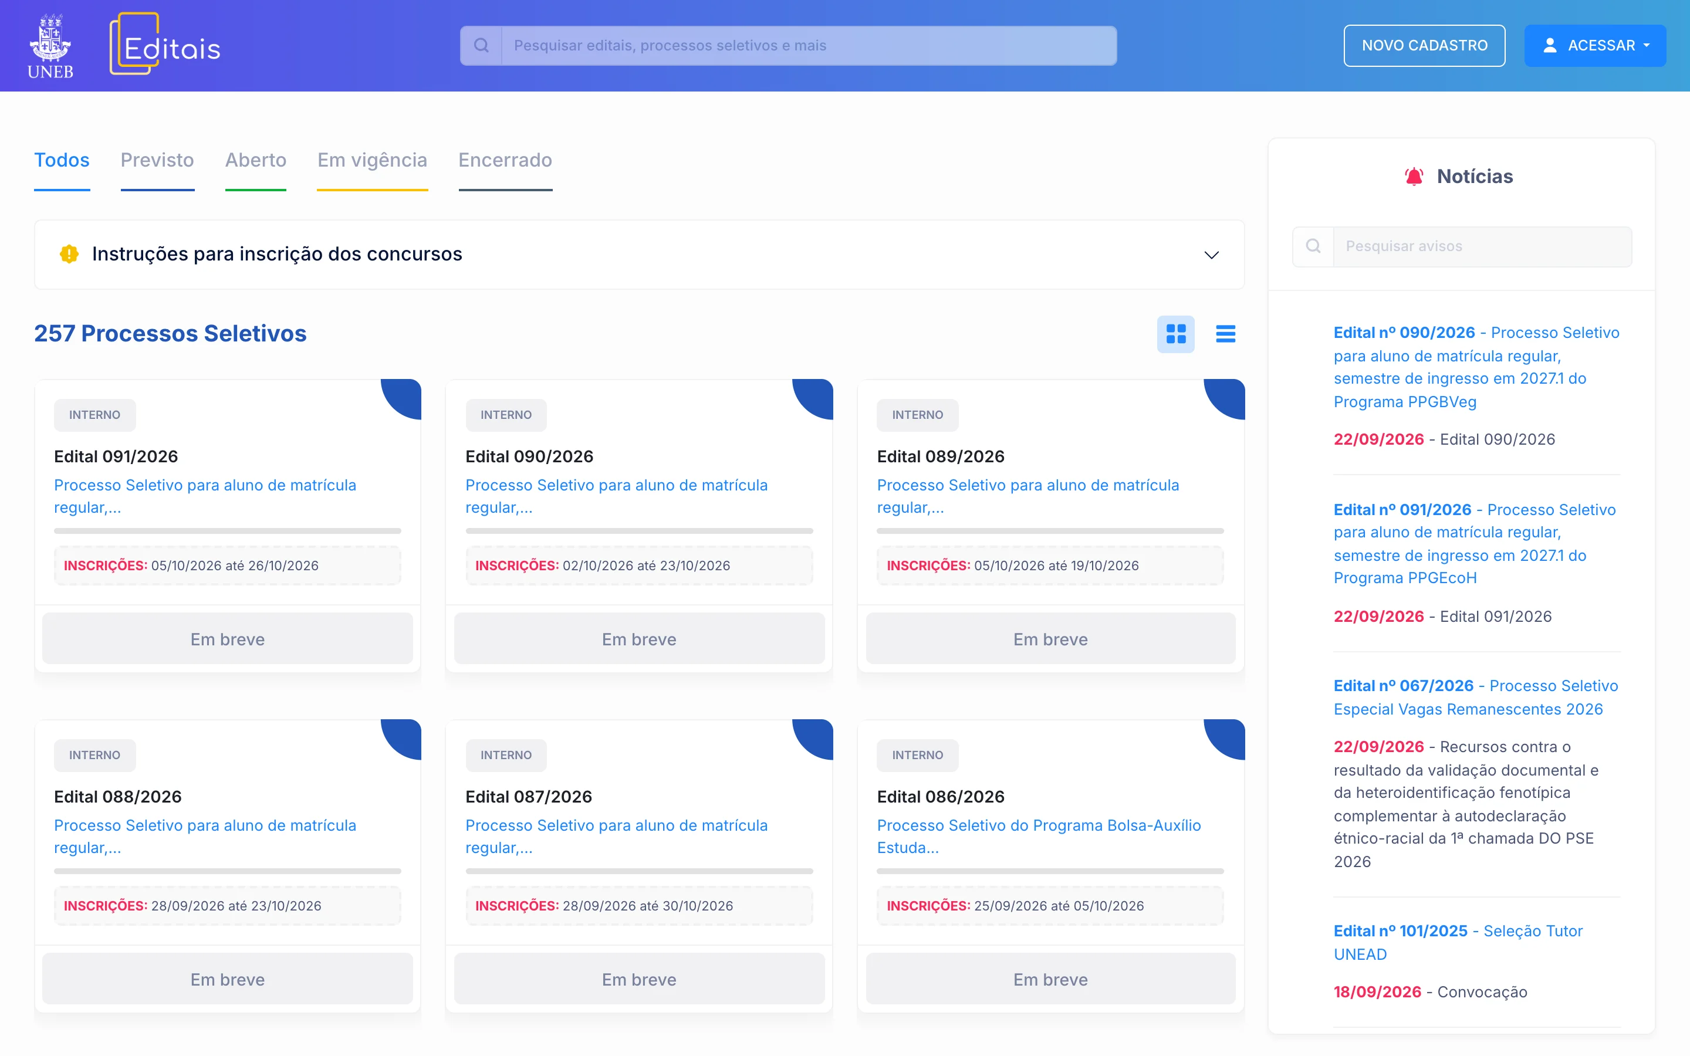Open news item Edital nº 101/2025 Seleção Tutor
Image resolution: width=1690 pixels, height=1056 pixels.
point(1458,942)
